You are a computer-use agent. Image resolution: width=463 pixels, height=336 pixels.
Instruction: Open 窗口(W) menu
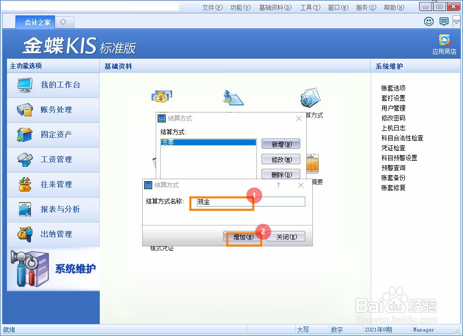pos(338,7)
